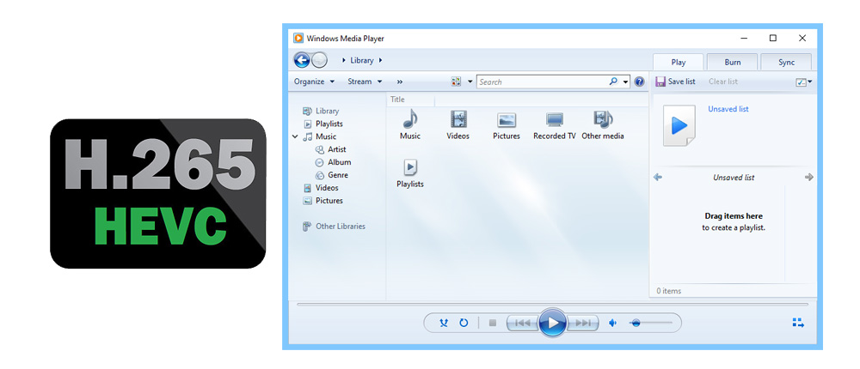The width and height of the screenshot is (860, 369).
Task: Click the Unsaved list link
Action: [x=728, y=109]
